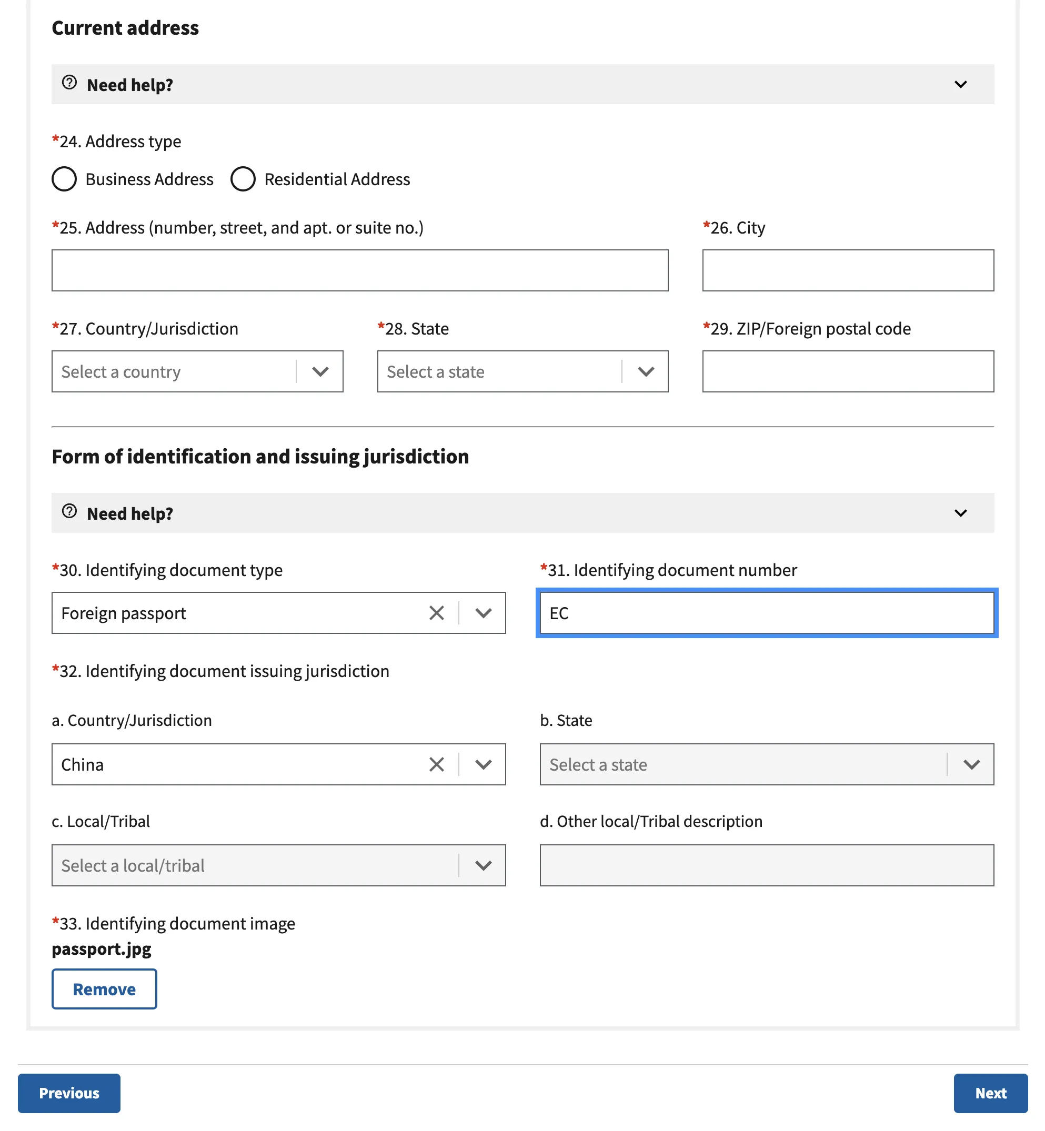1045x1131 pixels.
Task: Click the chevron arrow on the country selector
Action: [x=319, y=372]
